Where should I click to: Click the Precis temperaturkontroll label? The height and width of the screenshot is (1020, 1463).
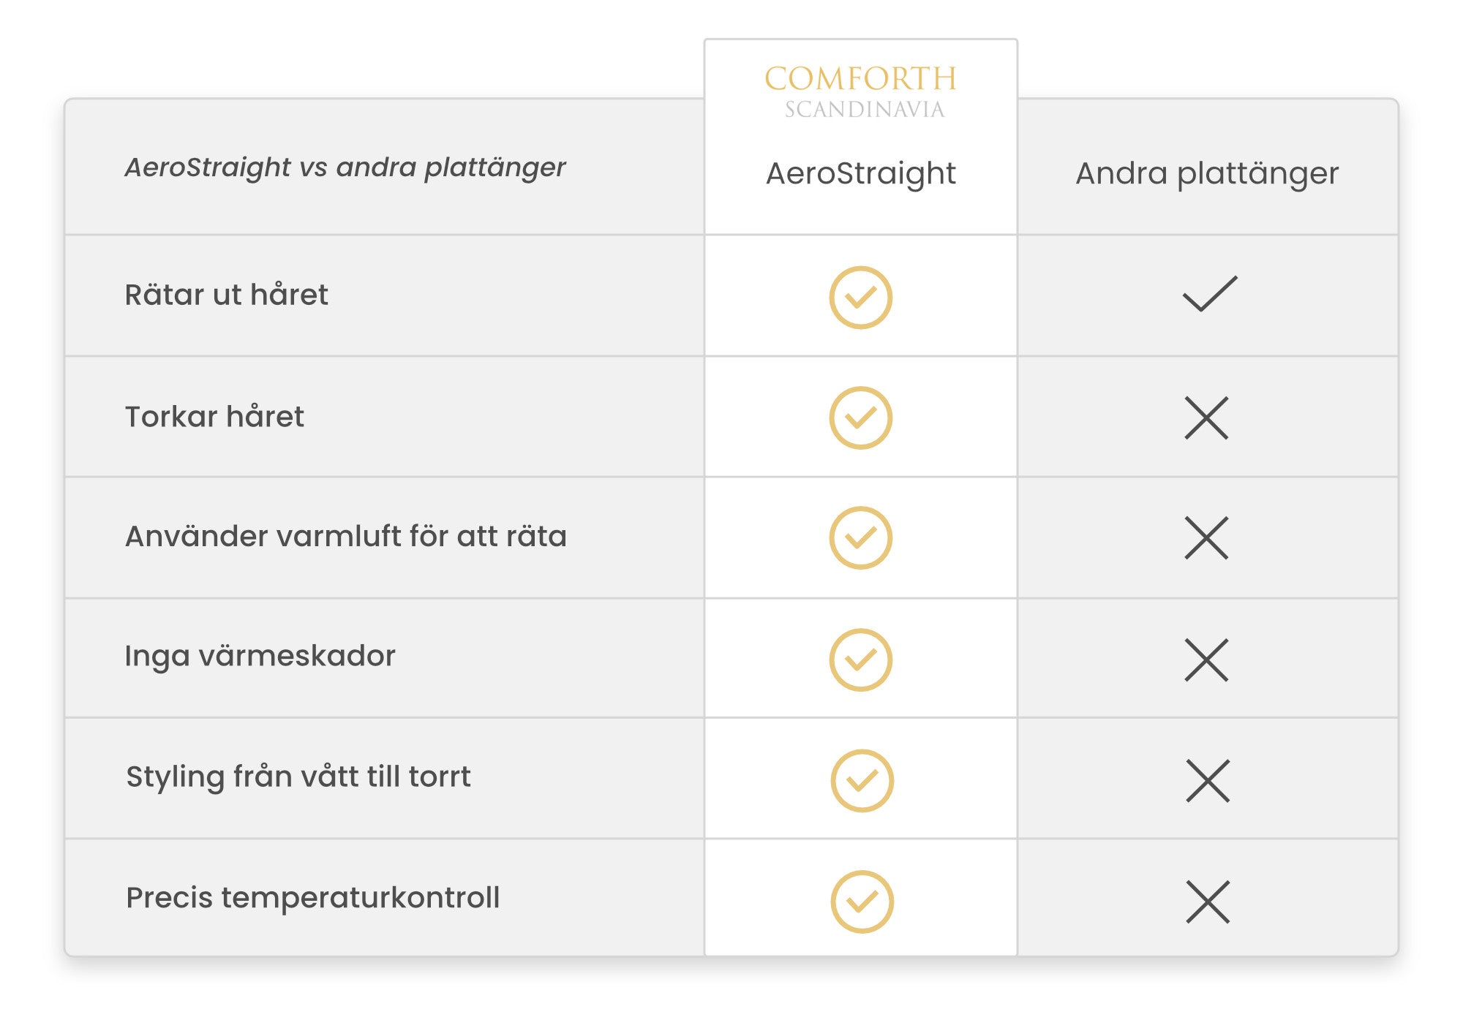click(313, 898)
